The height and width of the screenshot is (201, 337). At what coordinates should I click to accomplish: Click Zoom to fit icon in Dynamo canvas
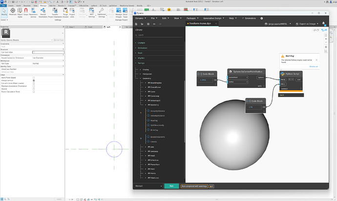326,36
